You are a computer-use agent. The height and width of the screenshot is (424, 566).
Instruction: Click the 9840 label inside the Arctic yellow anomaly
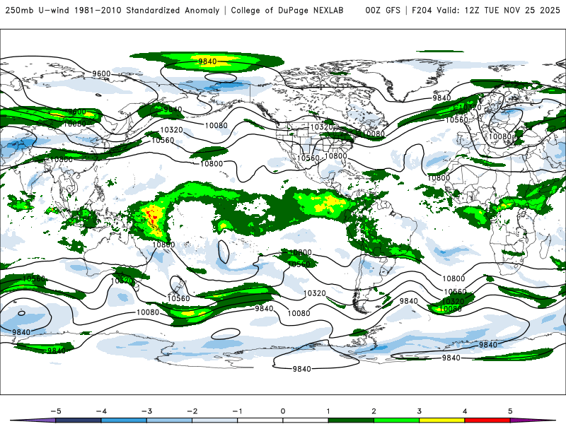[207, 61]
